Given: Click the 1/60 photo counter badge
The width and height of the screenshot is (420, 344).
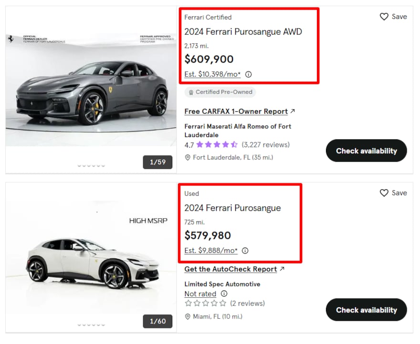Looking at the screenshot, I should [x=157, y=321].
